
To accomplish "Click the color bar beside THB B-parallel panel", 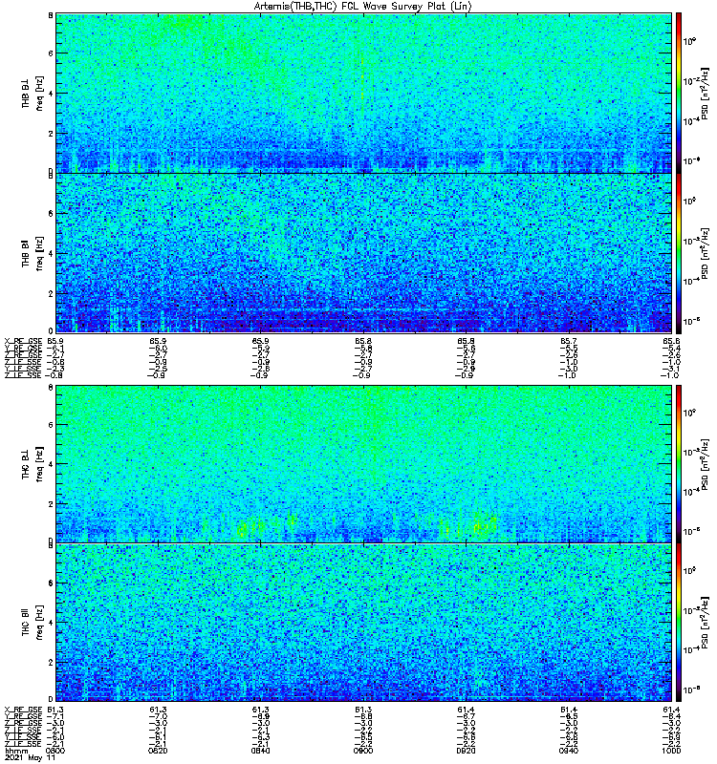I will [679, 253].
